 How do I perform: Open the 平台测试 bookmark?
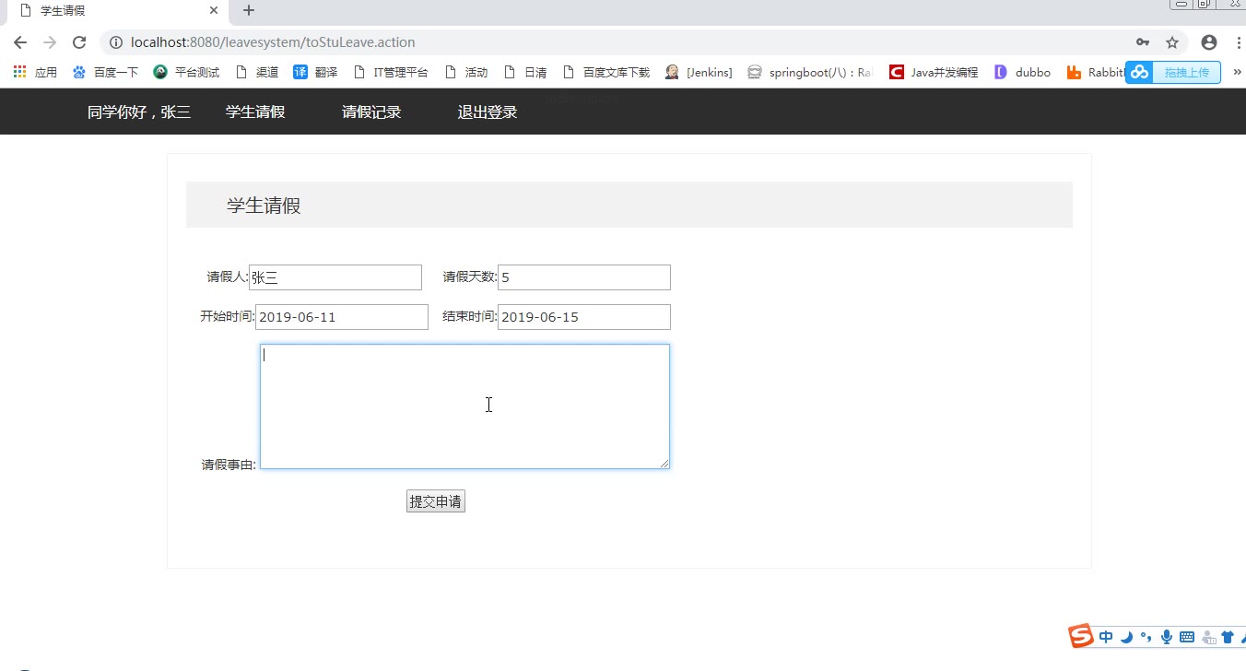pos(187,72)
